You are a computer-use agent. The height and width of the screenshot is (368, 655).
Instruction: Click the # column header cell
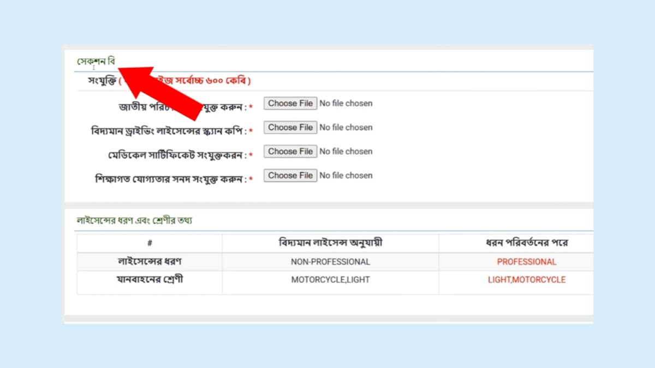tap(149, 243)
